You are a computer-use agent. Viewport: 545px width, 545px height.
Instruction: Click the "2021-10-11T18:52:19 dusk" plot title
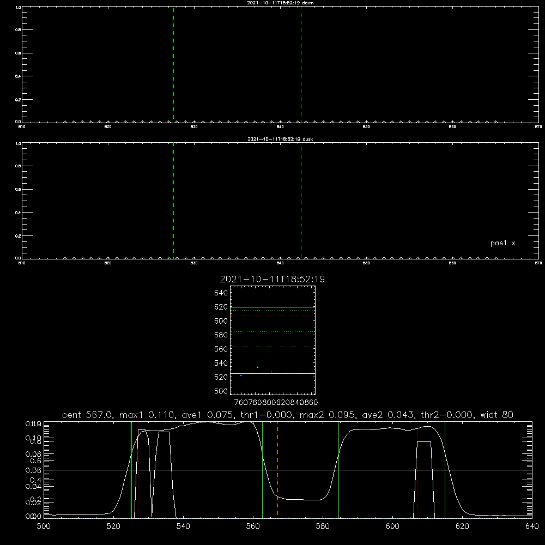click(x=280, y=139)
